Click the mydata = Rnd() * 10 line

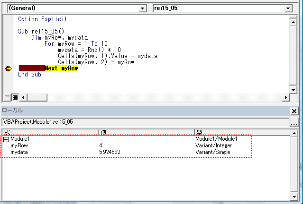(x=89, y=50)
